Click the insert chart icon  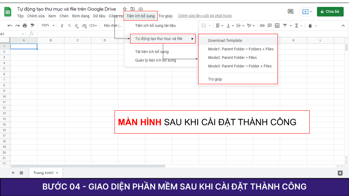coord(277,26)
